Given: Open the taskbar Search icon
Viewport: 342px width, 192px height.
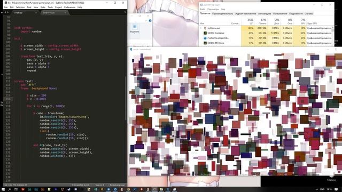Looking at the screenshot, I should coord(10,189).
